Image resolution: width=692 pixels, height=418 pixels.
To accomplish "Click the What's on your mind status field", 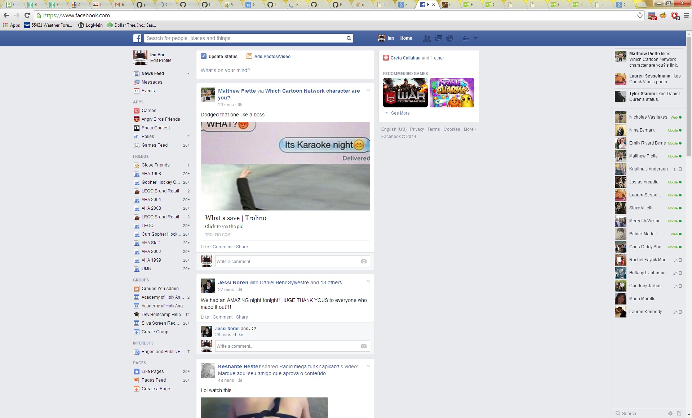I will click(x=285, y=70).
